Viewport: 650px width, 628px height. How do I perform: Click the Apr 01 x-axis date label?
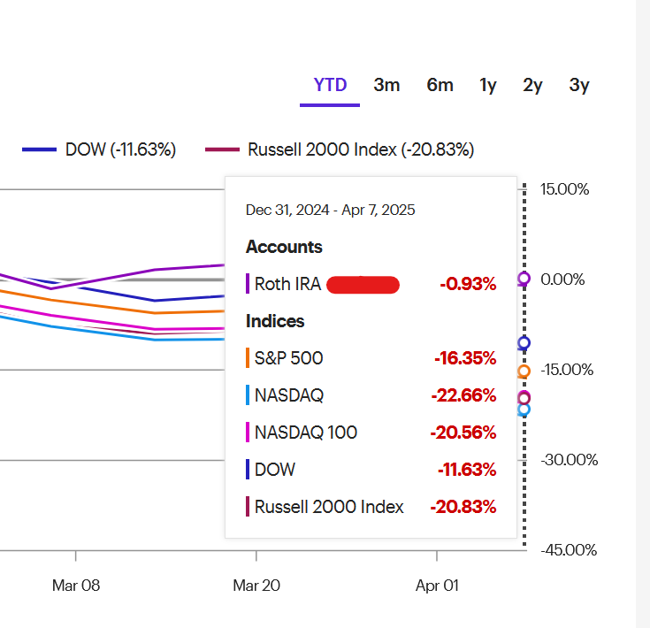[437, 586]
